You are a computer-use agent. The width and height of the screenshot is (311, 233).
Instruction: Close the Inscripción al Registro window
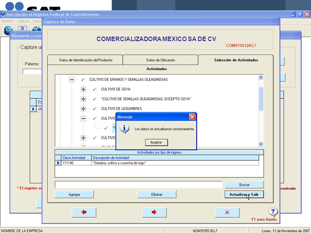click(307, 14)
